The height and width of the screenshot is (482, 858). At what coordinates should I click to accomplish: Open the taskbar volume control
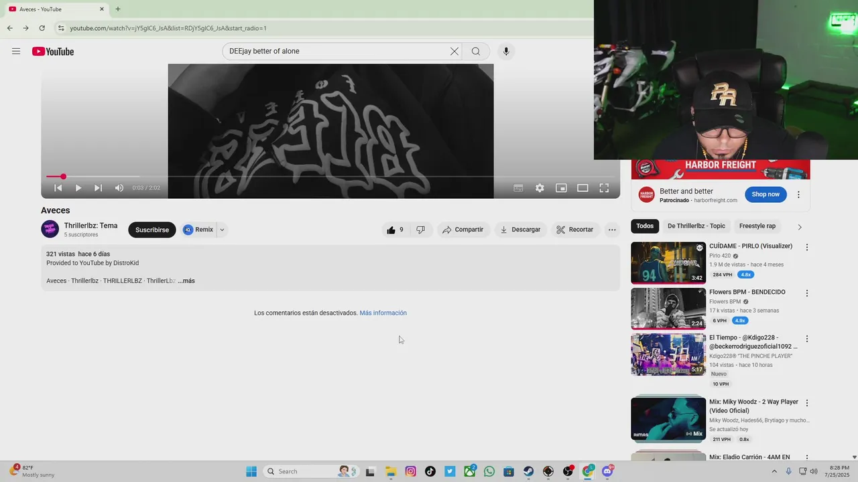(814, 471)
